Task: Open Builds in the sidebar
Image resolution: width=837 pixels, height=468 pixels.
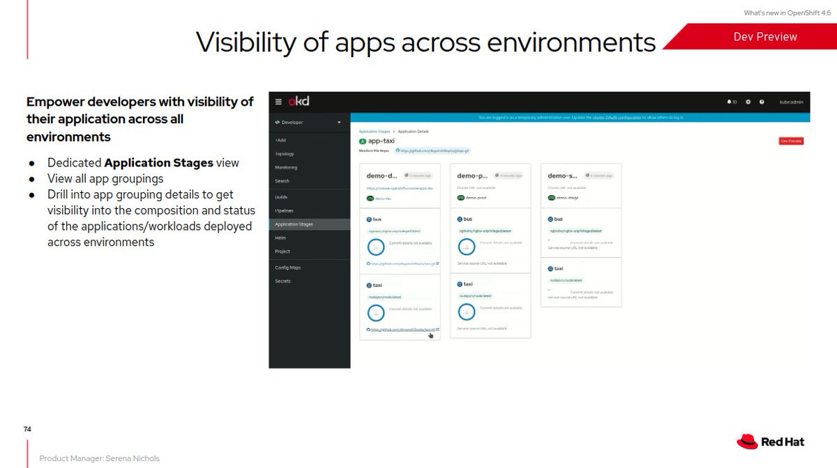Action: click(x=281, y=197)
